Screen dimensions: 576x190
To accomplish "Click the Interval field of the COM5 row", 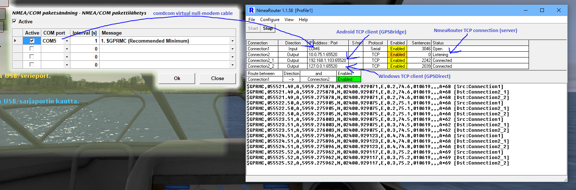I will click(84, 41).
